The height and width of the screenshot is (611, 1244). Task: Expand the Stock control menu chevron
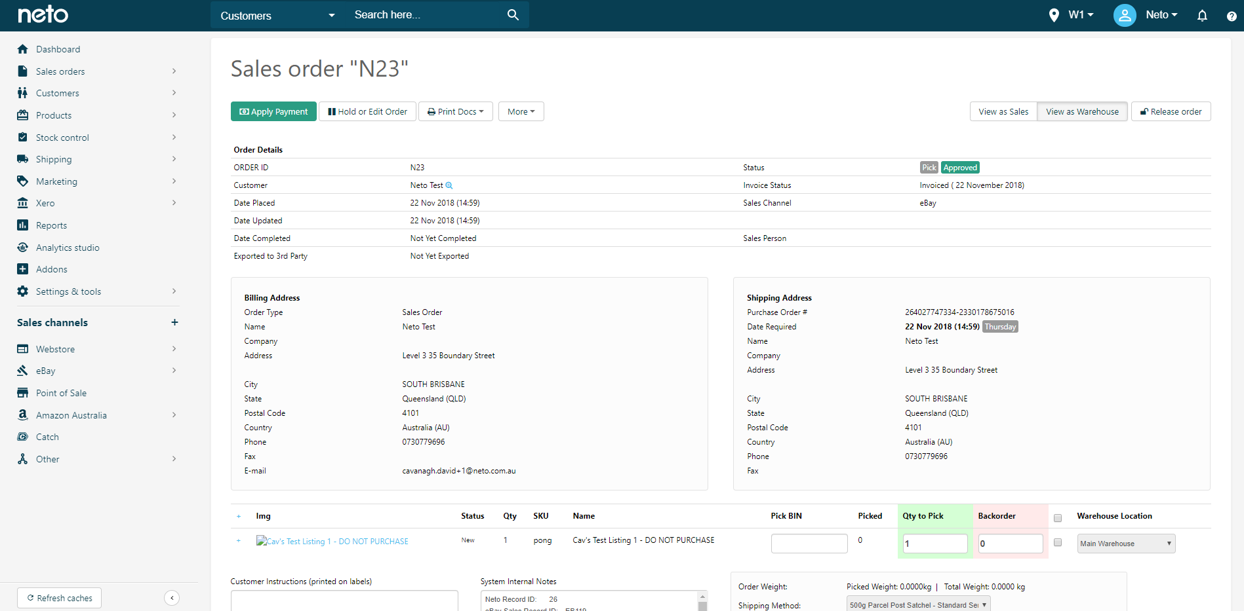click(174, 138)
